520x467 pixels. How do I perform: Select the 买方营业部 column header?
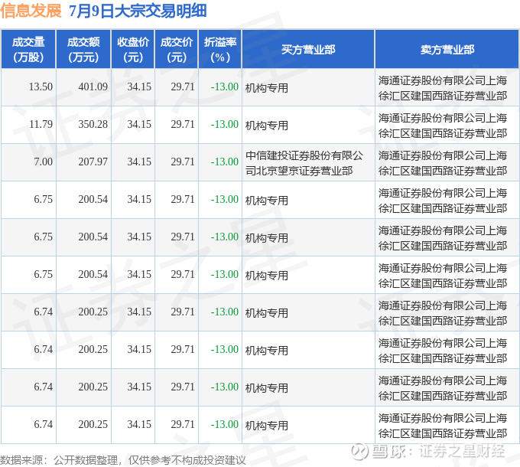(308, 49)
